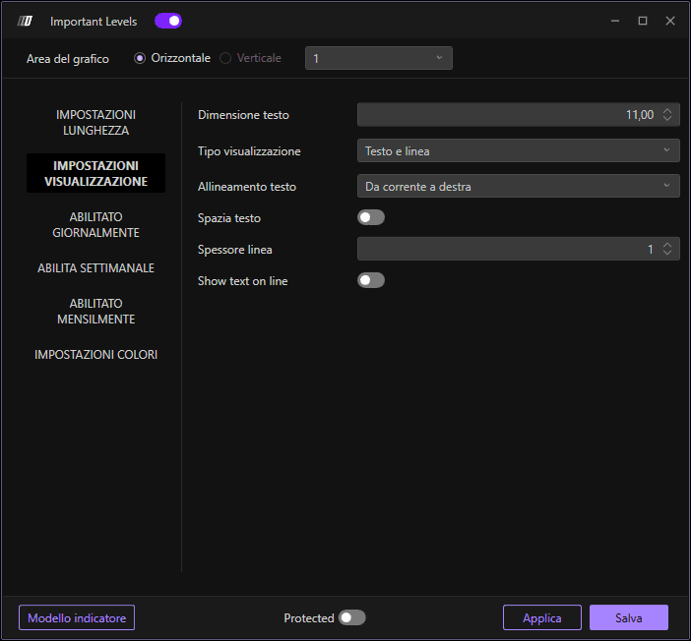Maximize the Important Levels window

tap(643, 21)
